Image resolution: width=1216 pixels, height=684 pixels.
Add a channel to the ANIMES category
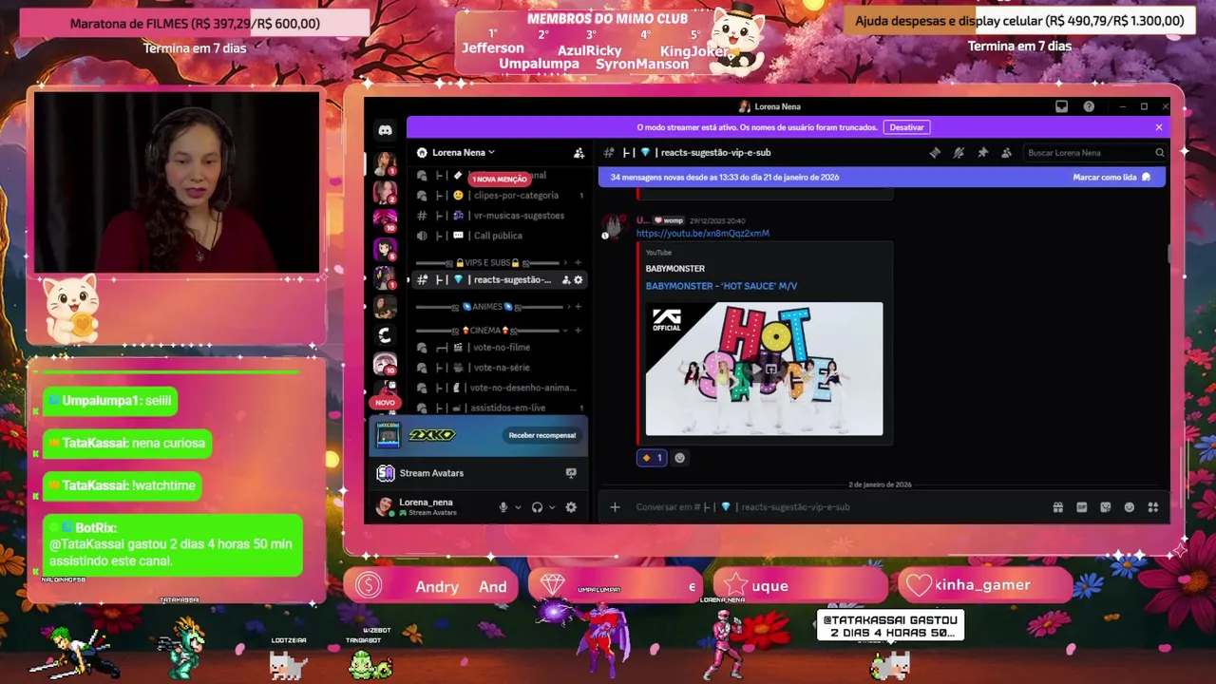tap(579, 307)
